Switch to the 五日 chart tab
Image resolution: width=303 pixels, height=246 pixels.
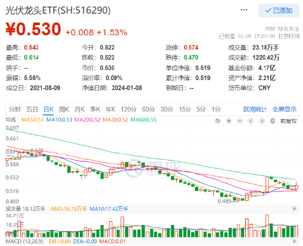coord(32,110)
